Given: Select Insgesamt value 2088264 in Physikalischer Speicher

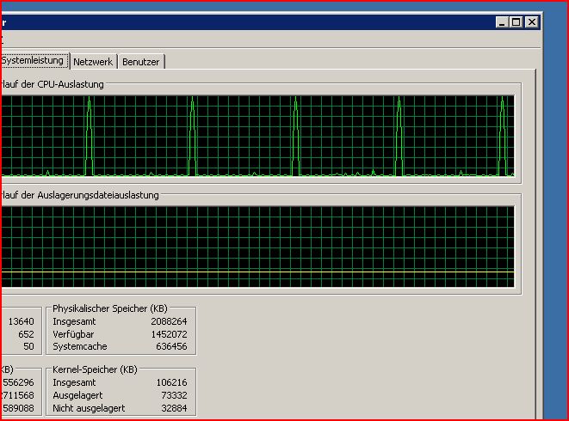Looking at the screenshot, I should [x=169, y=321].
